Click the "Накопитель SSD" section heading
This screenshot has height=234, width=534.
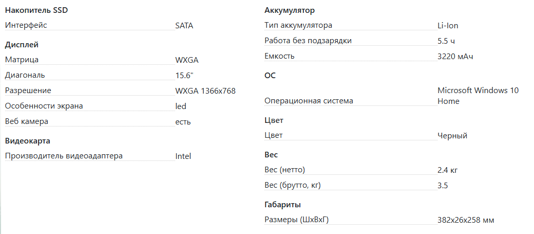(36, 10)
